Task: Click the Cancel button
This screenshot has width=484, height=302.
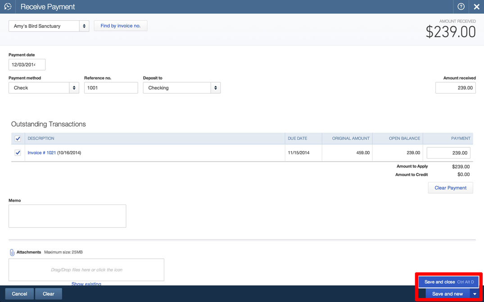Action: tap(19, 294)
